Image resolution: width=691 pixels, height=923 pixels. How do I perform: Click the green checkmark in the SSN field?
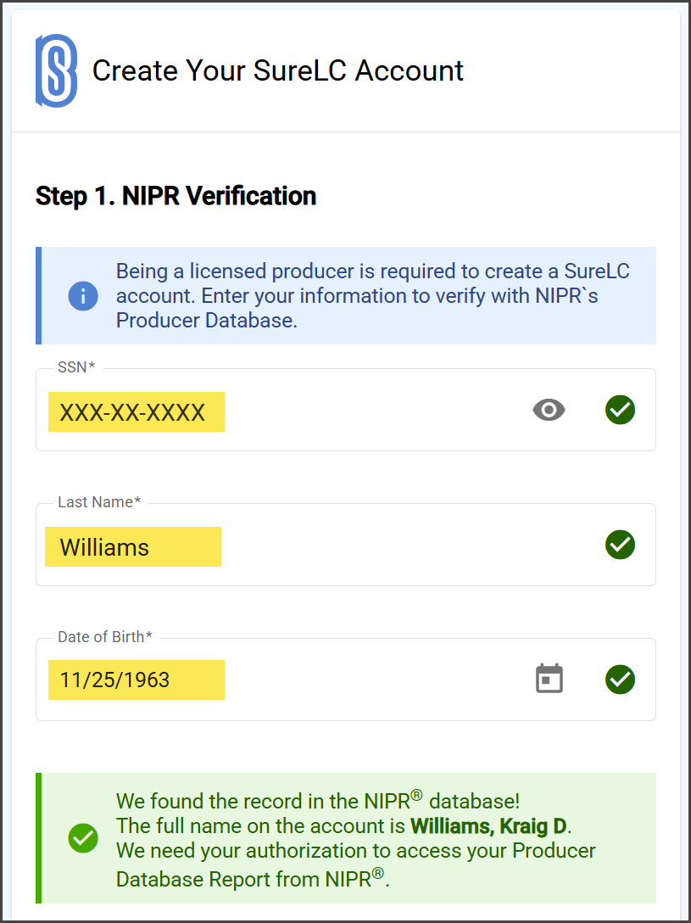[620, 411]
